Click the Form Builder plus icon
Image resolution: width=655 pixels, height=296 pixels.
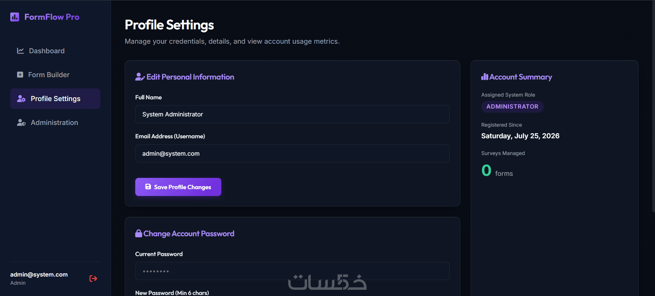(x=20, y=75)
